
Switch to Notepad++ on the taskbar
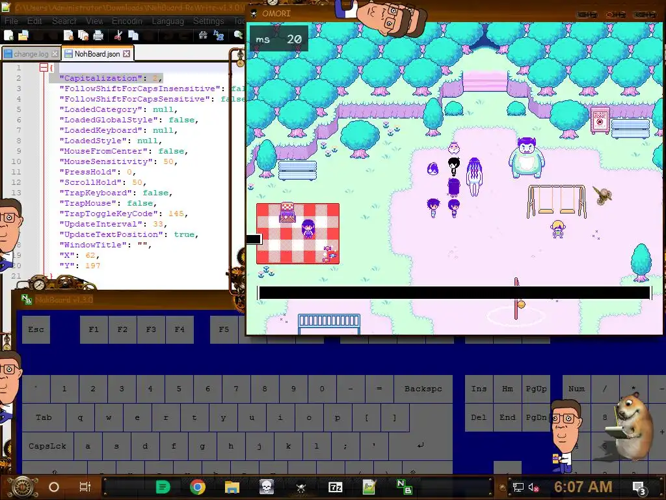pos(369,487)
